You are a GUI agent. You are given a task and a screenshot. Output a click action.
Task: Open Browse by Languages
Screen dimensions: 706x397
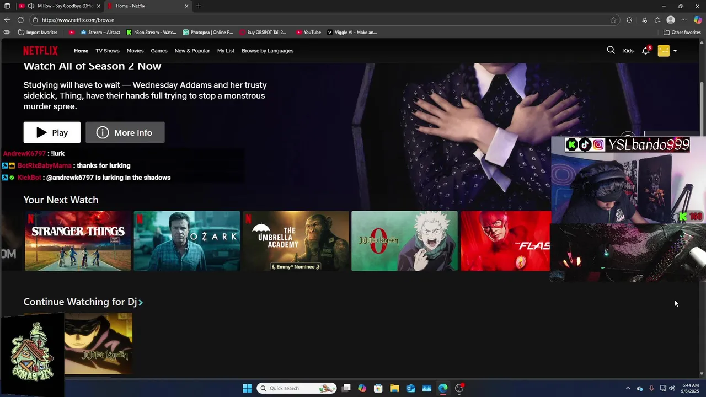(x=268, y=51)
